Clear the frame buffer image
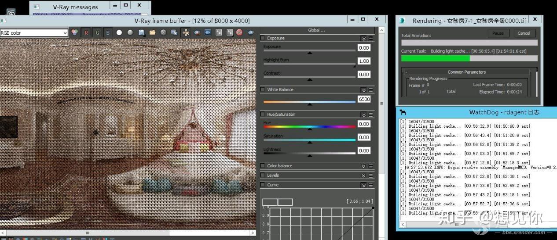Image resolution: width=557 pixels, height=240 pixels. click(x=163, y=32)
